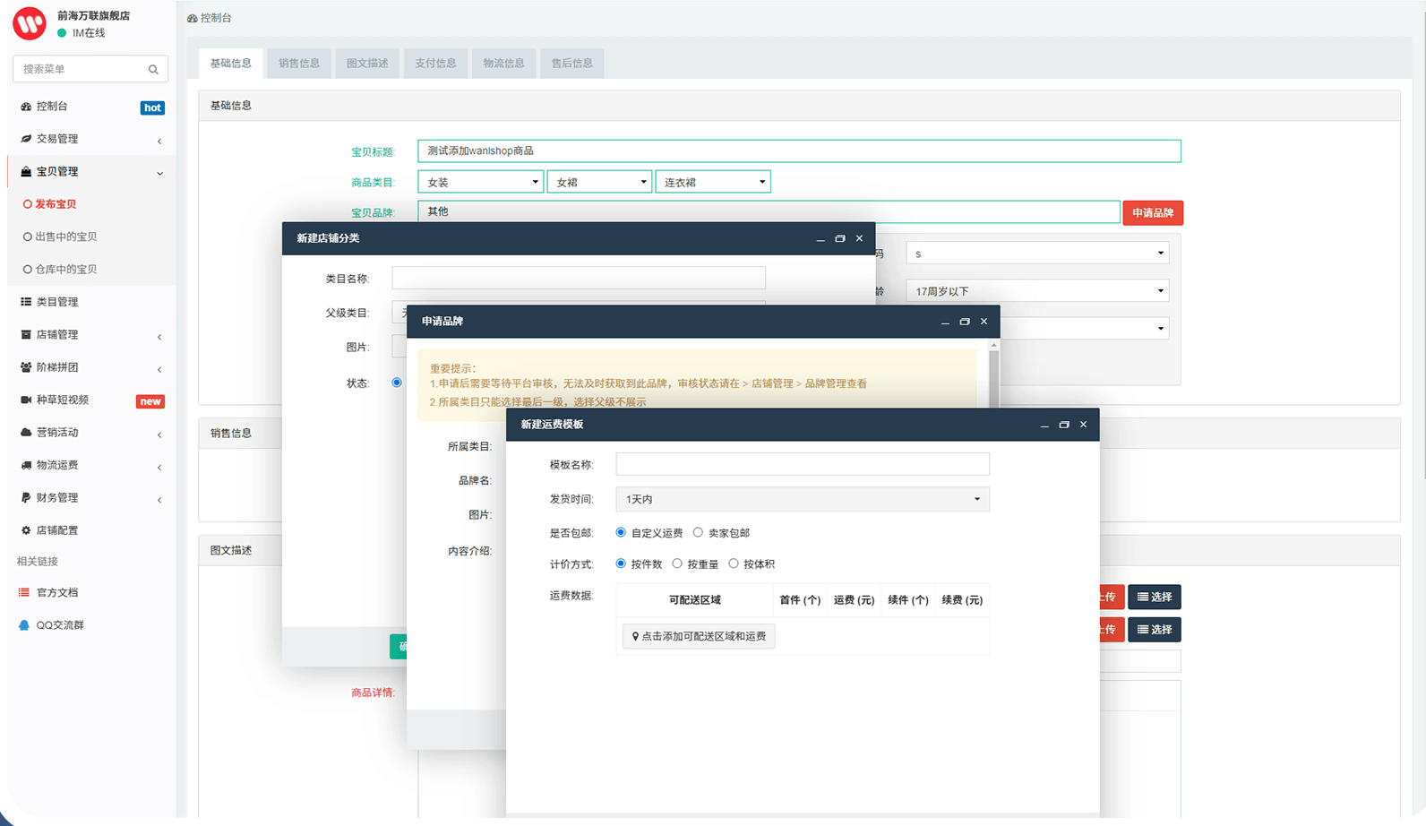Expand the 17周岁以下 age dropdown
Viewport: 1426px width, 826px height.
(x=1036, y=291)
